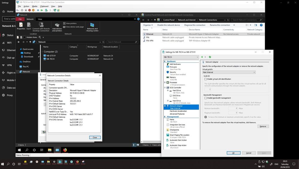Click the help icon in the Network window

[x=139, y=19]
